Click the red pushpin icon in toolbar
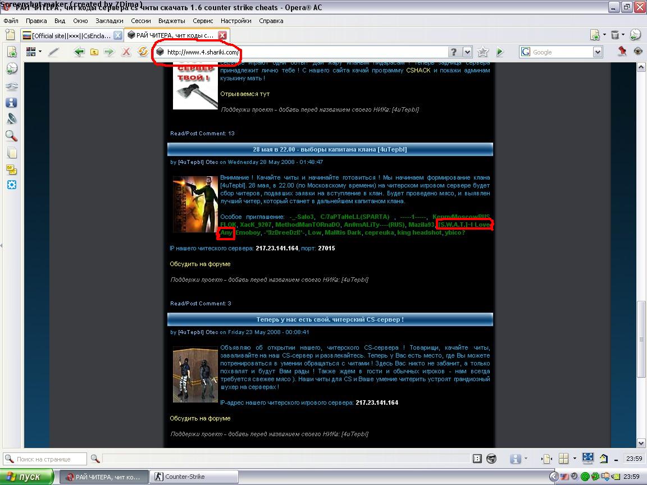The width and height of the screenshot is (647, 485). coord(622,52)
